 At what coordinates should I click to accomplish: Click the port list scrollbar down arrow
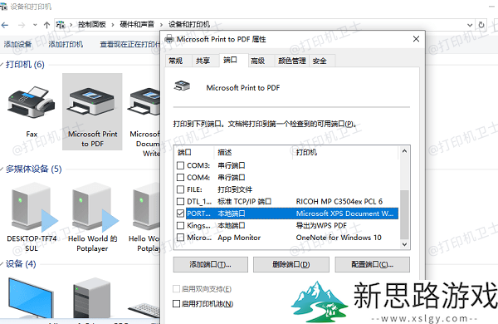[404, 244]
